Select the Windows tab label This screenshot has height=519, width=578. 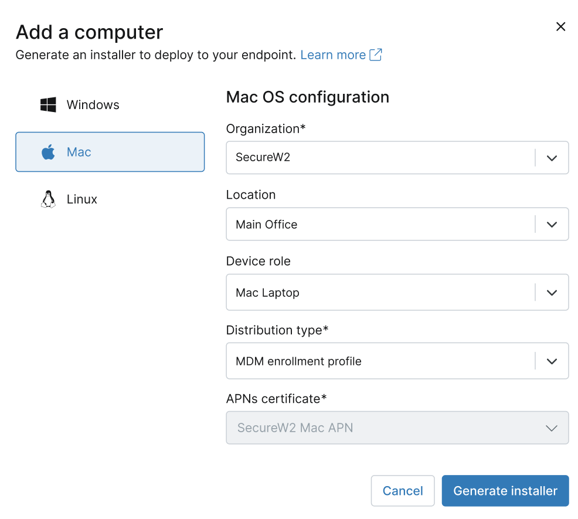[x=93, y=105]
